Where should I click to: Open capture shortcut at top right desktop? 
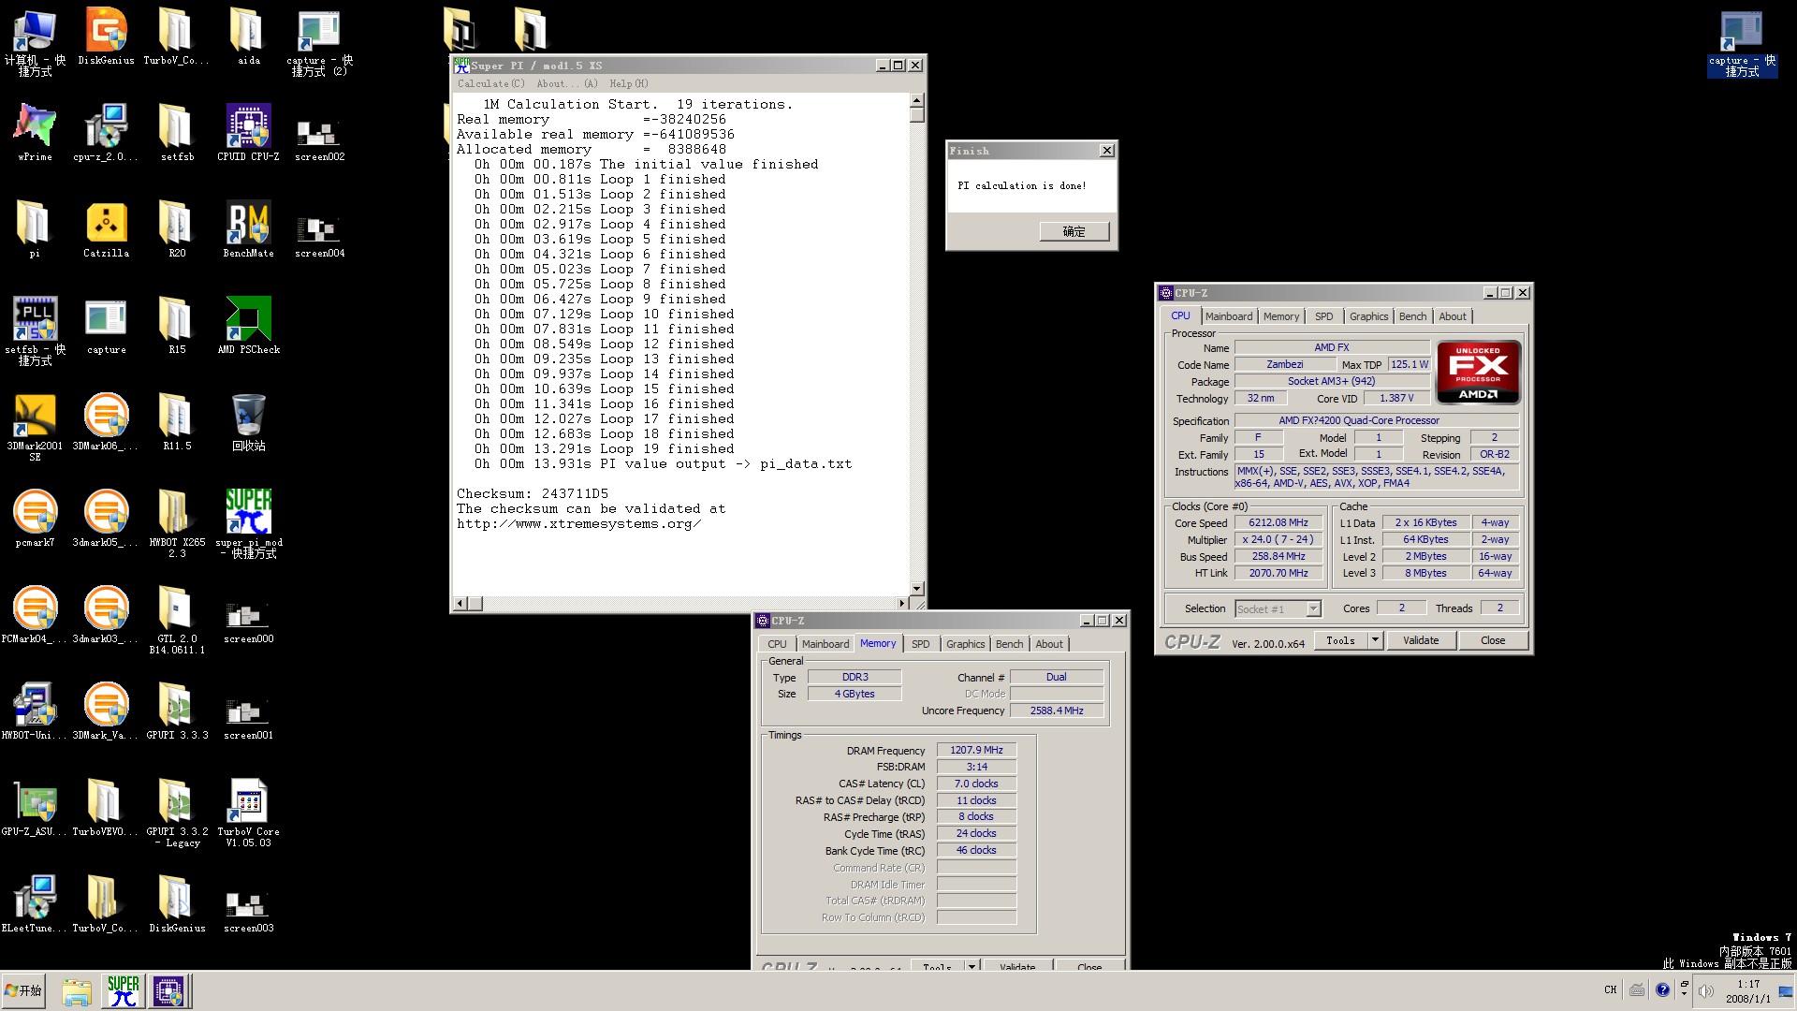point(1741,43)
